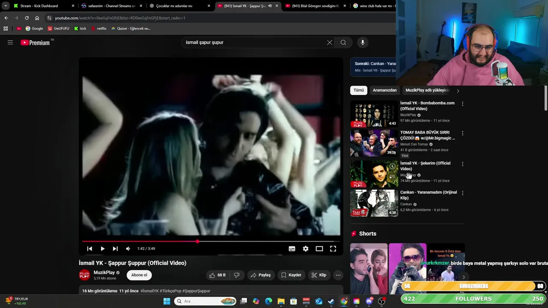Create a clip with the Klip button
The image size is (548, 308).
[x=319, y=275]
